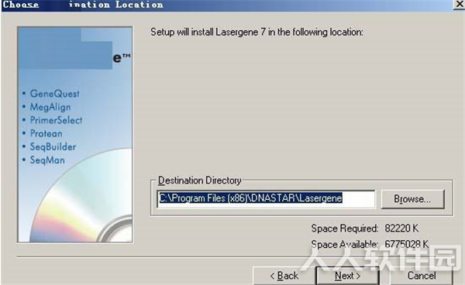Click the Lasergene logo banner header
465x285 pixels.
[x=75, y=48]
